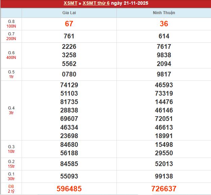Click Ninh Thuận G.7 number 614
211x195 pixels.
164,36
